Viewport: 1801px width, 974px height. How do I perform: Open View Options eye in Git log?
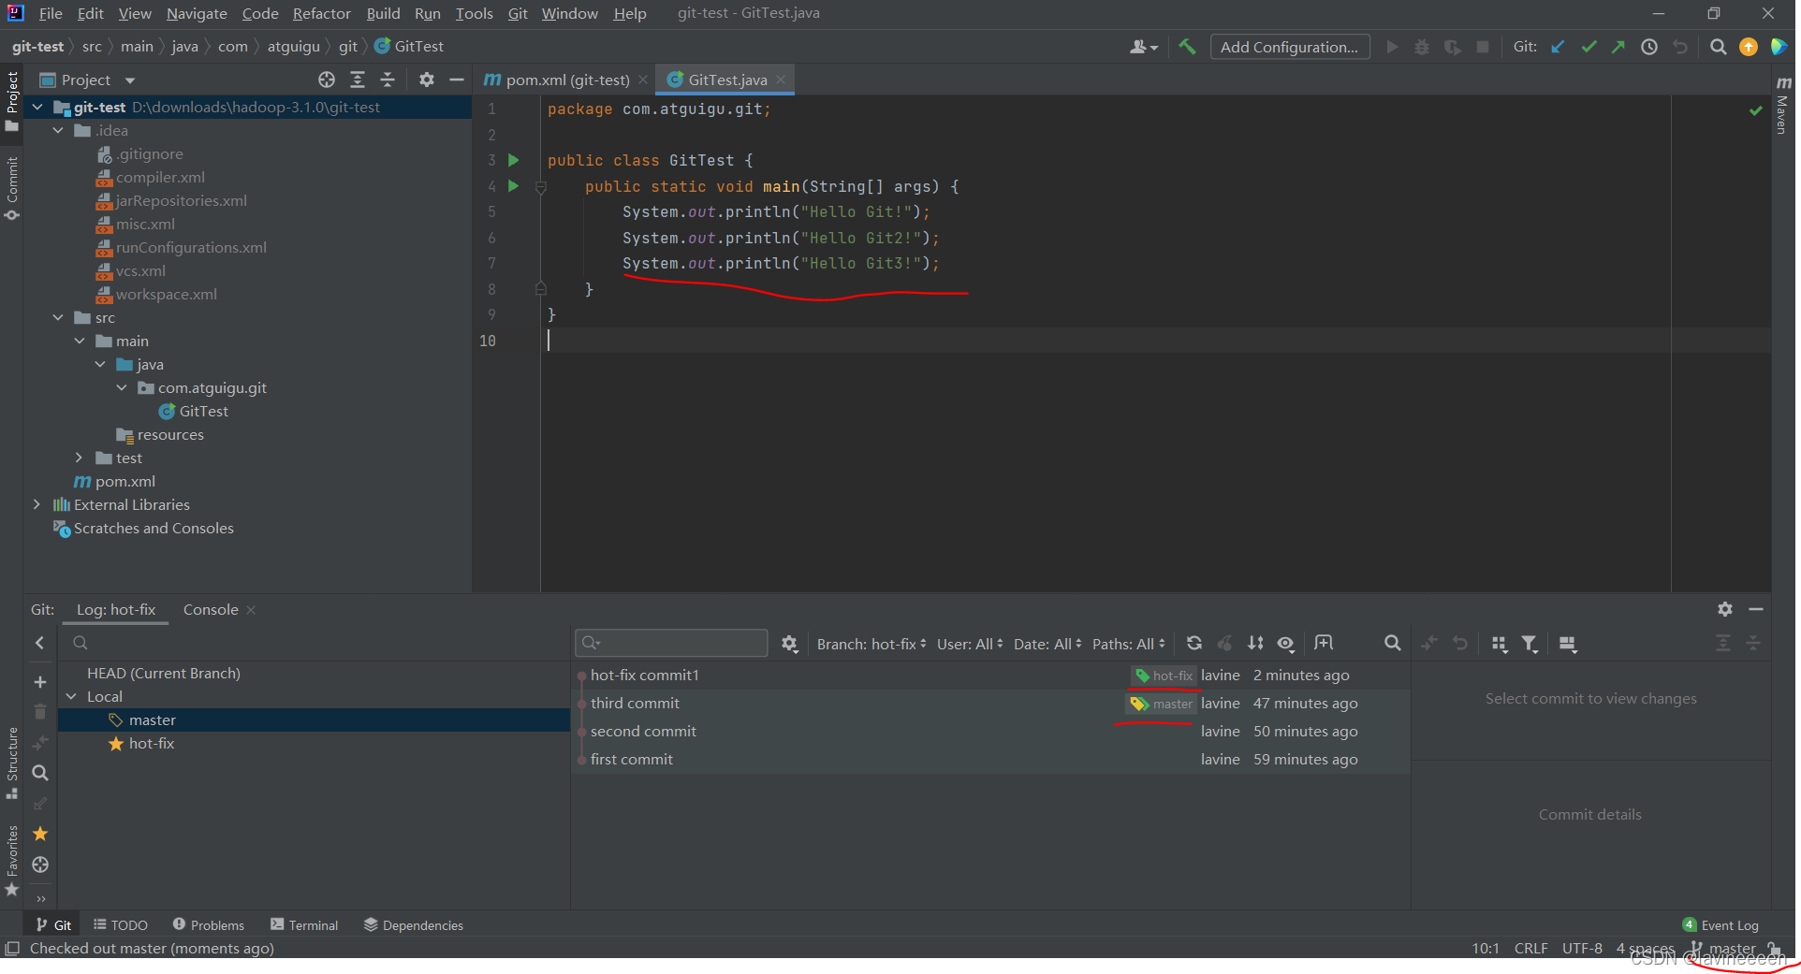click(1286, 643)
